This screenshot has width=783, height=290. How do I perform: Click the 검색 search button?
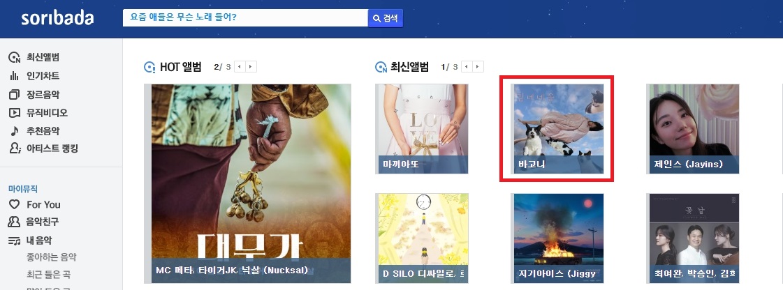[386, 18]
